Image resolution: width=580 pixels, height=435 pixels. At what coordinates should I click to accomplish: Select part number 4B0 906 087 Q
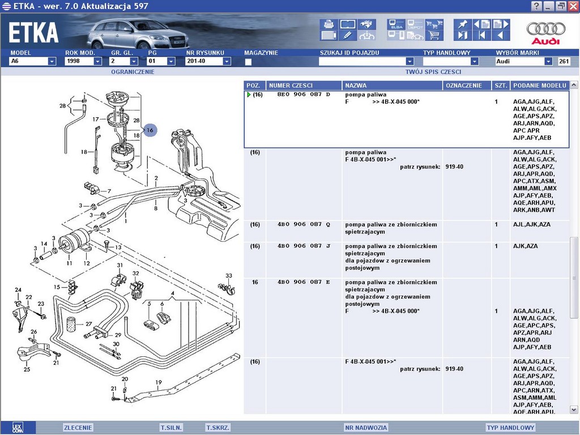point(304,224)
